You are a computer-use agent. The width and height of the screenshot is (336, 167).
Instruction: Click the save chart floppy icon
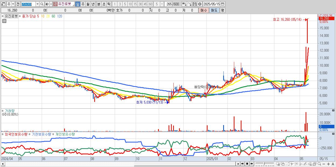(195, 4)
